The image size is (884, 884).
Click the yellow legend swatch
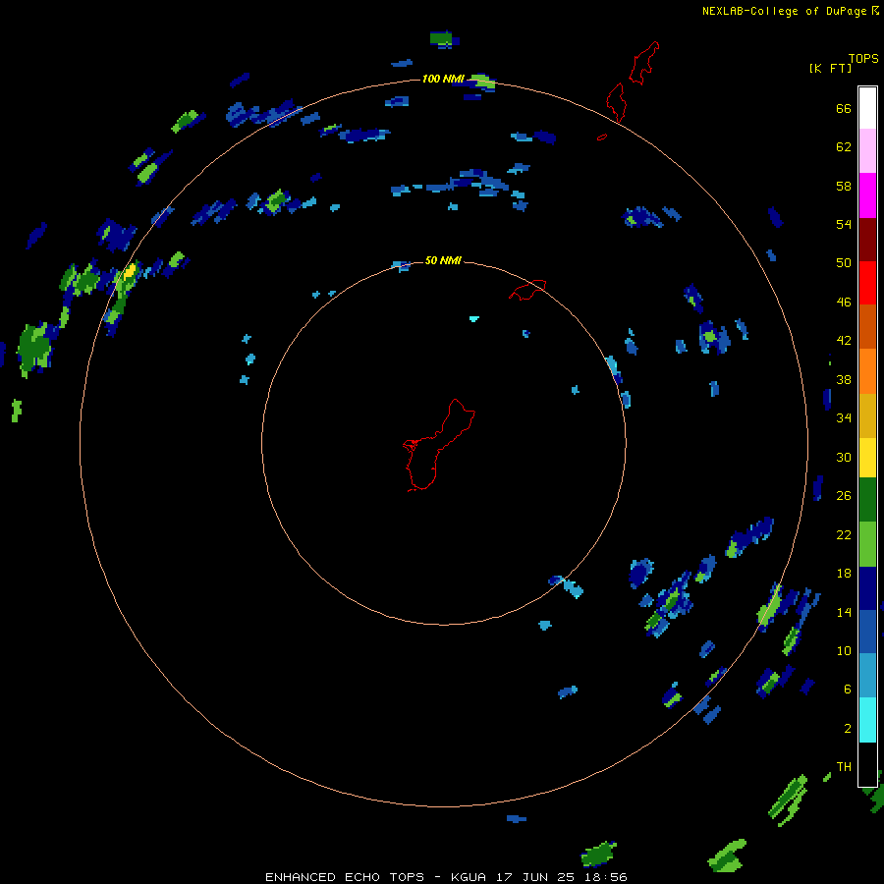point(867,458)
